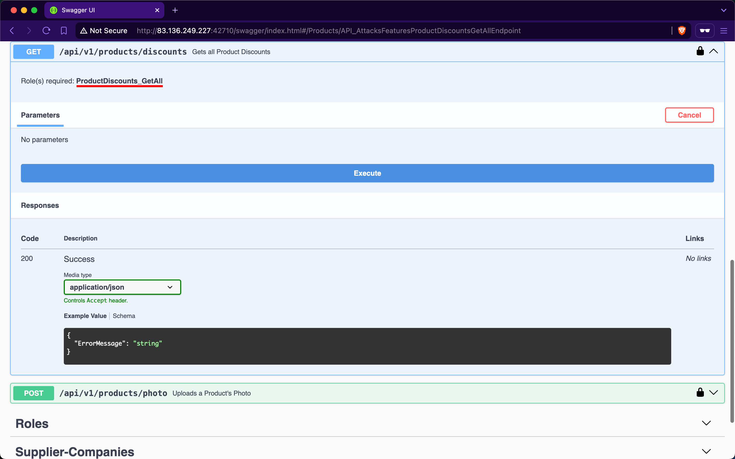The height and width of the screenshot is (459, 735).
Task: Click the lock icon on photo endpoint
Action: (700, 392)
